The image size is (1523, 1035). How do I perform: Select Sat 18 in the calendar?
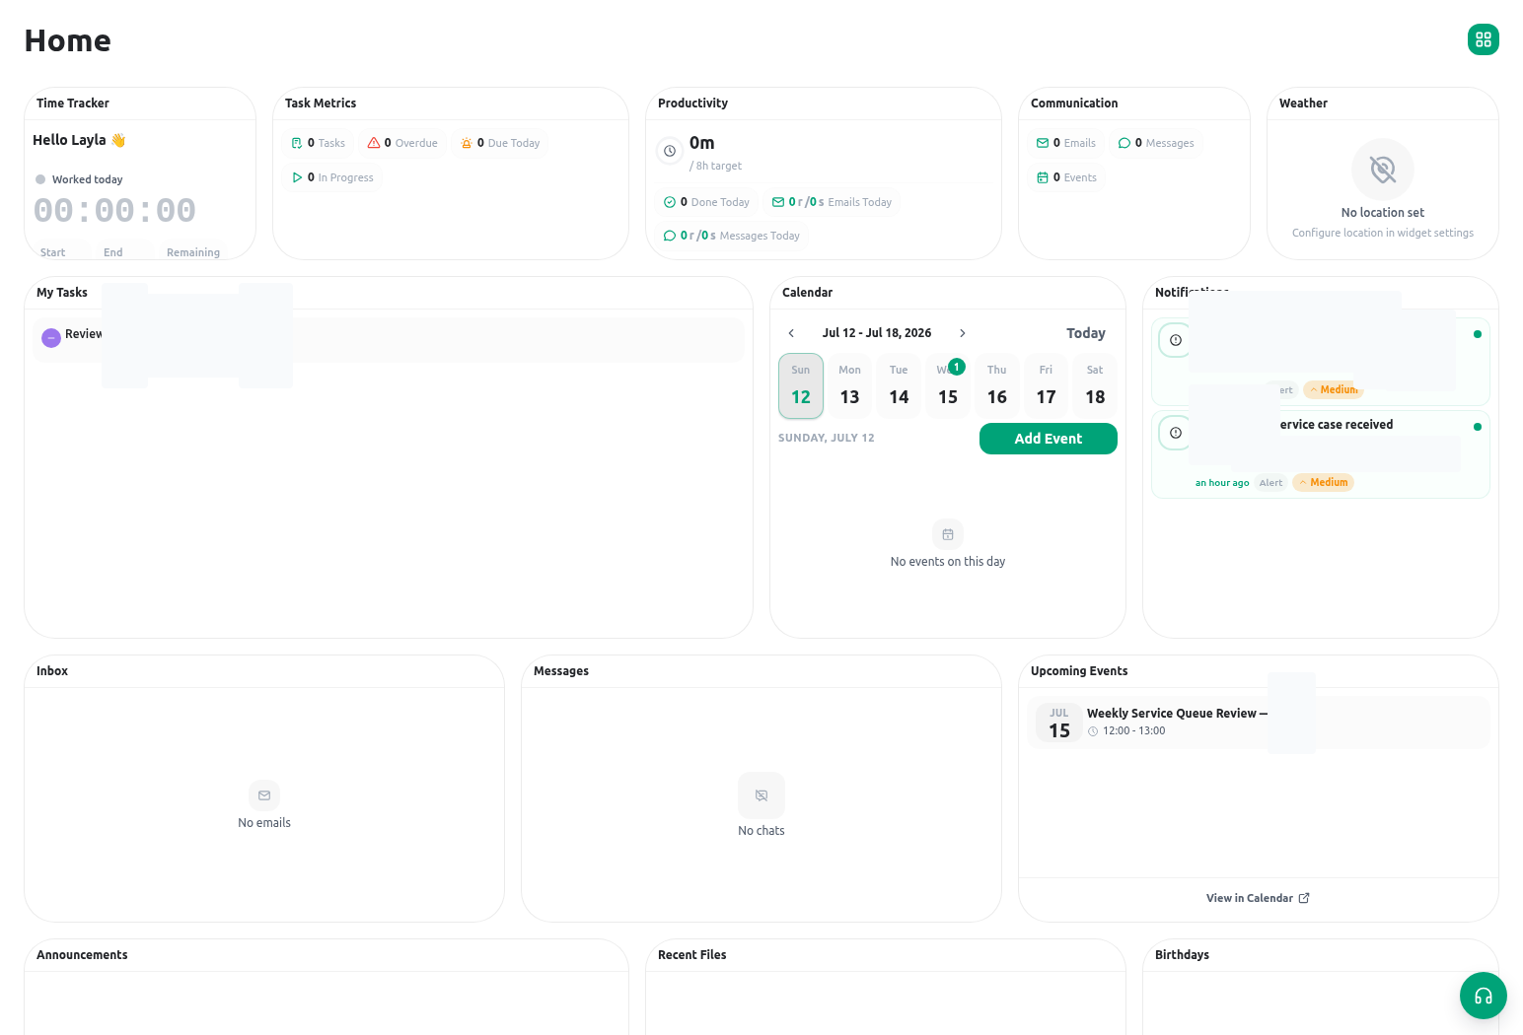pos(1095,385)
